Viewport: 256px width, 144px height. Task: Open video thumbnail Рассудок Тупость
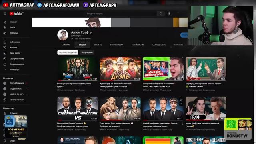click(78, 69)
